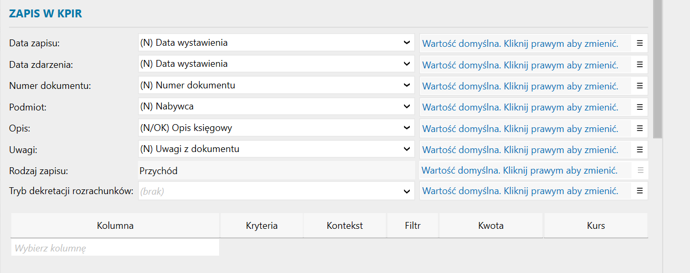
Task: Open hamburger menu for Data zdarzenia row
Action: (639, 64)
